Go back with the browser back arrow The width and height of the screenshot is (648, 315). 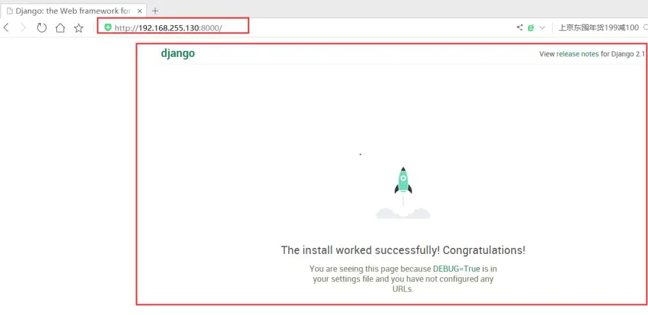[x=6, y=28]
